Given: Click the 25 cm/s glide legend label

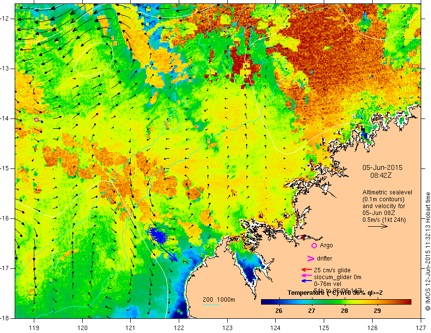Looking at the screenshot, I should [332, 270].
